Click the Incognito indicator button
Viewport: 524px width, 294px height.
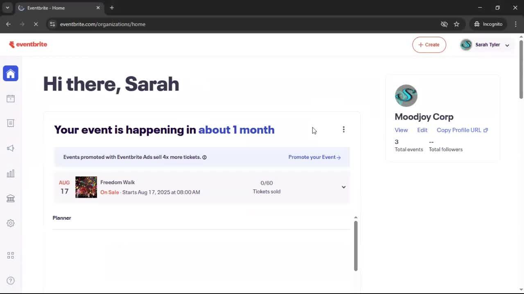[488, 24]
